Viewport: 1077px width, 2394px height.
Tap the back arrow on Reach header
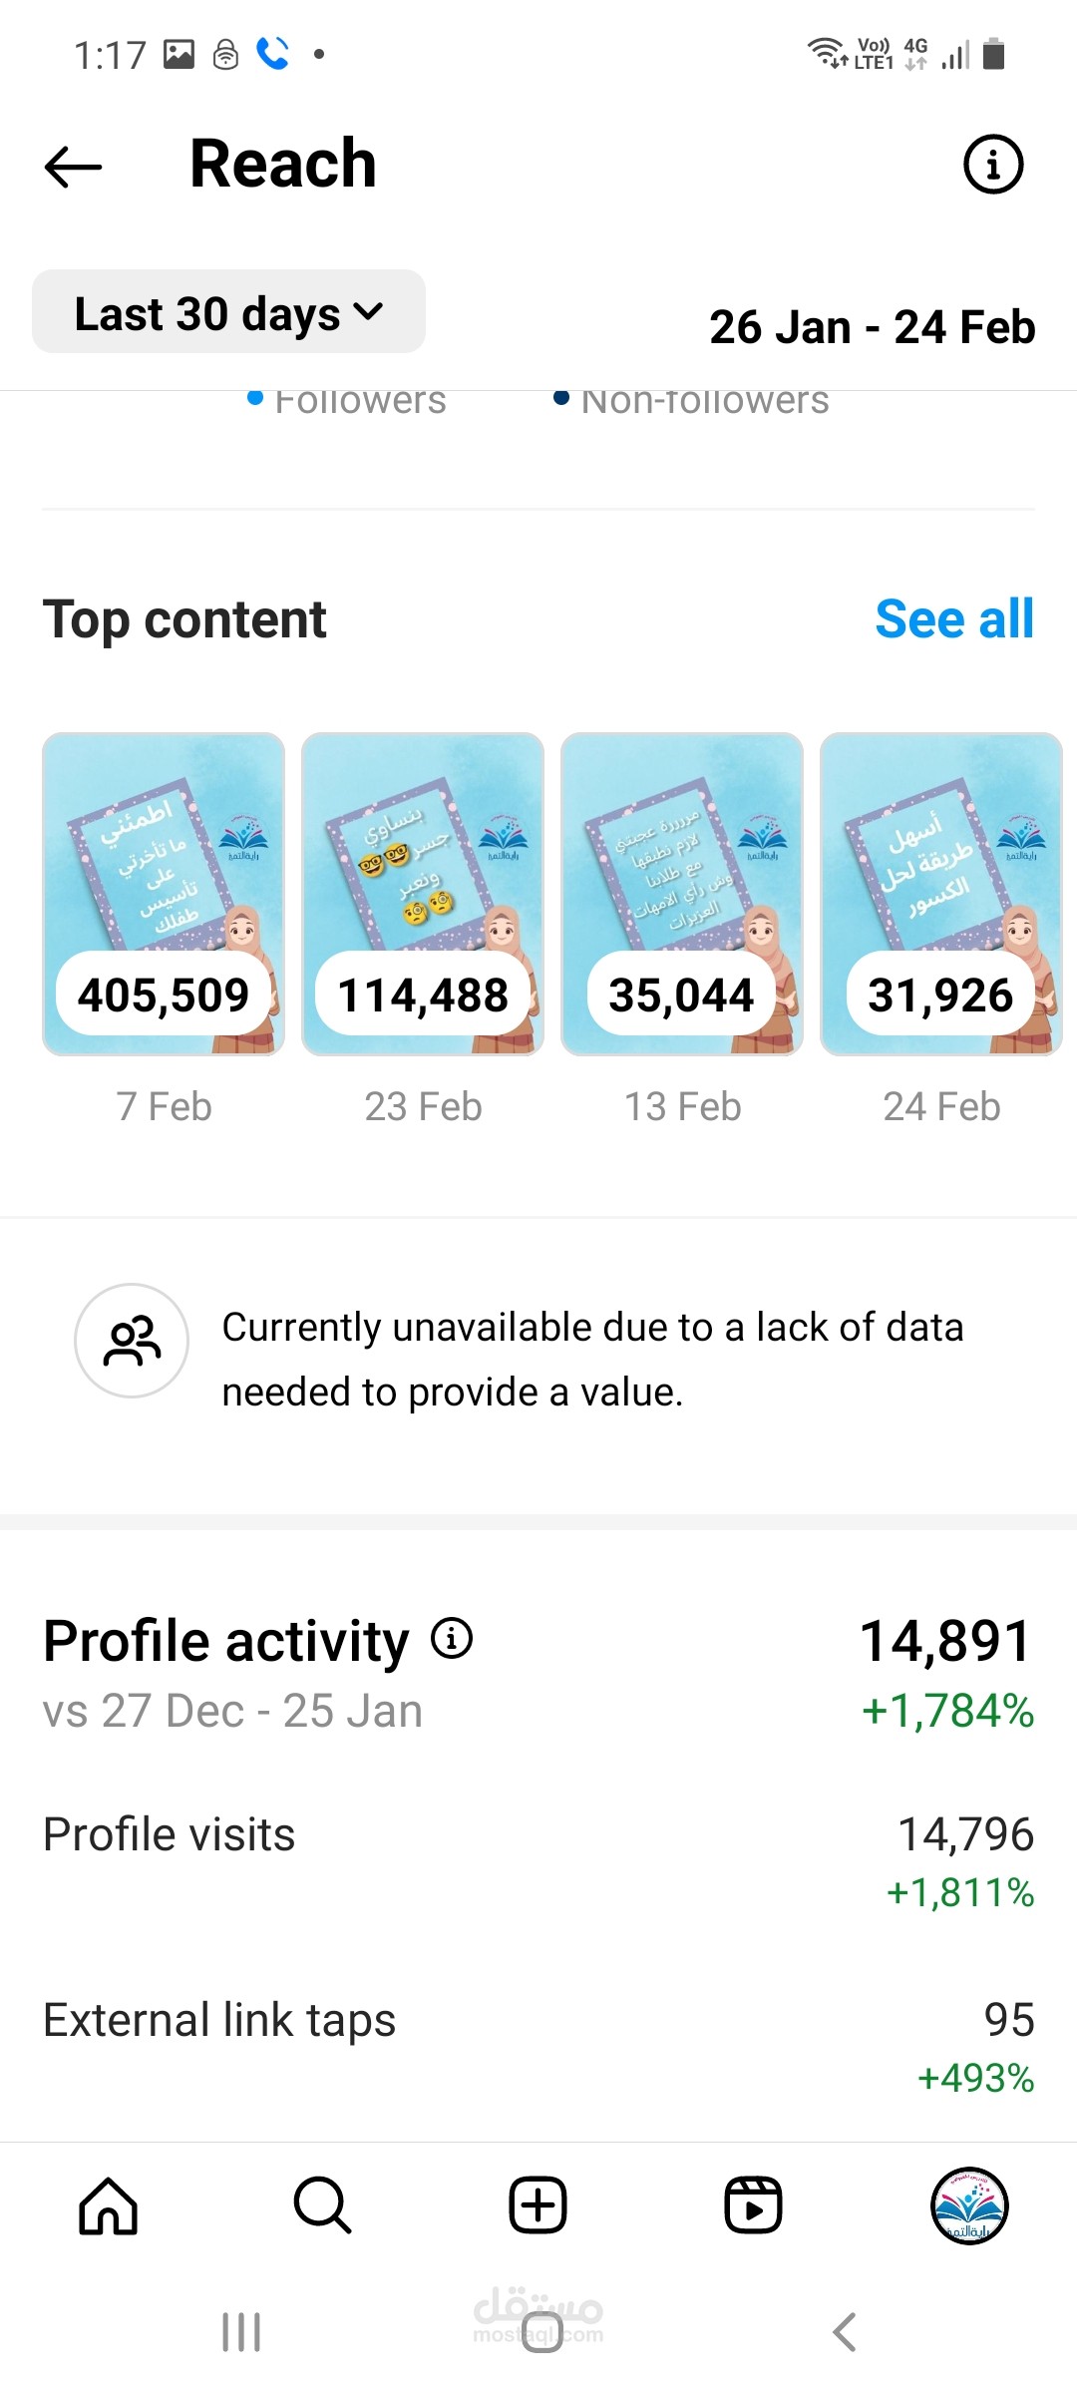click(74, 166)
